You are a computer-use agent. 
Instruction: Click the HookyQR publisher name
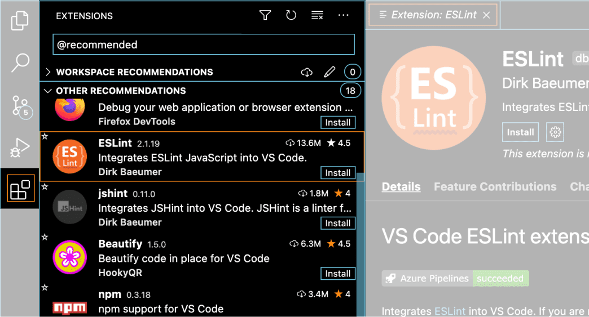pos(120,273)
